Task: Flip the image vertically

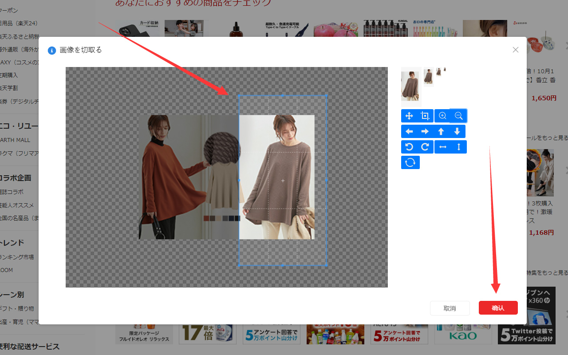Action: coord(459,147)
